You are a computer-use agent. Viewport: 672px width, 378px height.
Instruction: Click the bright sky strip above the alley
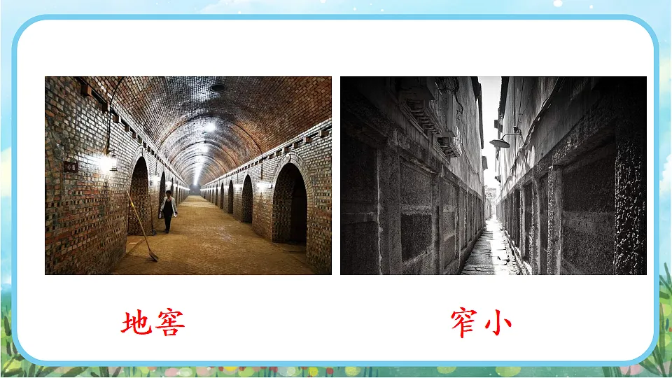[x=490, y=112]
